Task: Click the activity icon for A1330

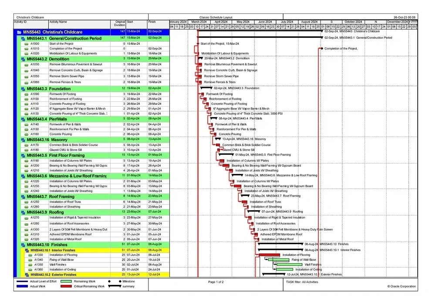Action: [x=30, y=255]
